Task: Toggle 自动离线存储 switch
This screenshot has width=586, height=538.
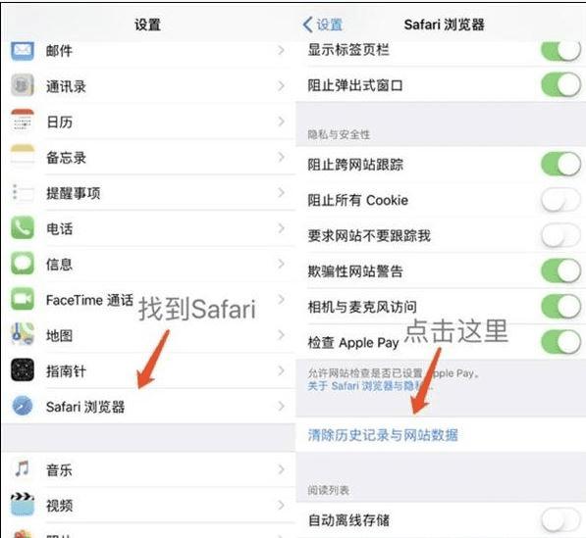Action: pos(560,519)
